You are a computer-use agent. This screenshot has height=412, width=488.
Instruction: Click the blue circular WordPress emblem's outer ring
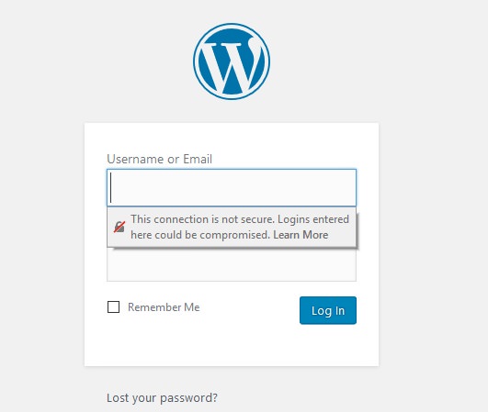232,25
